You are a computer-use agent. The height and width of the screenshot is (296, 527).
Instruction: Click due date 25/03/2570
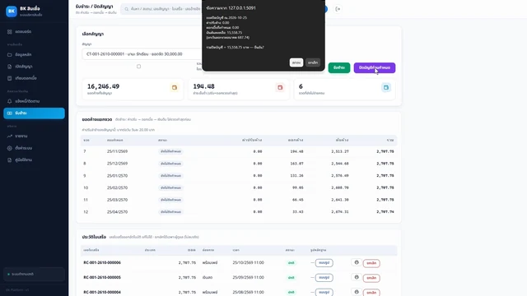[x=117, y=200]
